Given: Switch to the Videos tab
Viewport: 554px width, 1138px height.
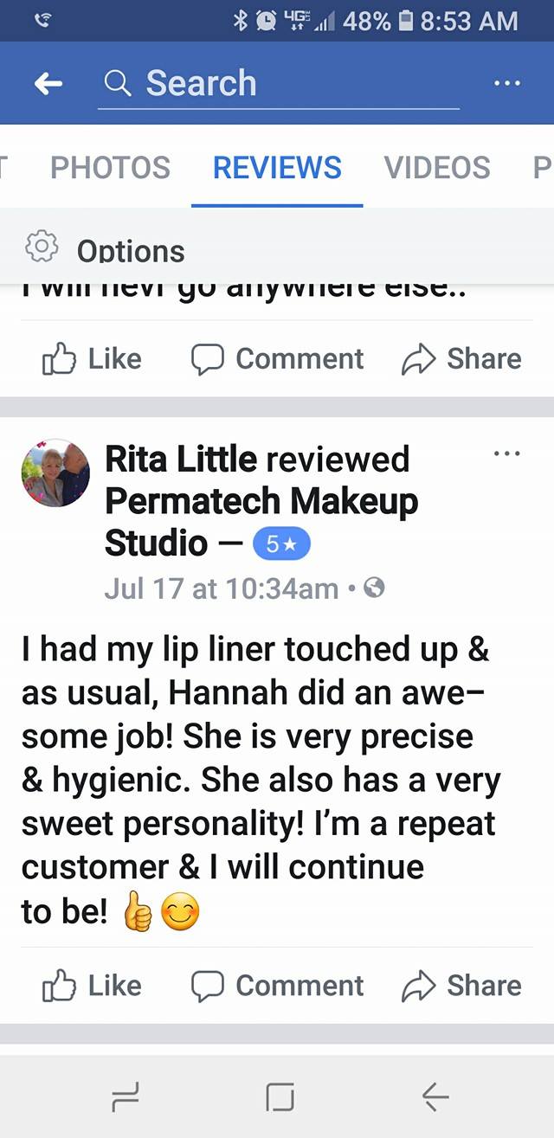Looking at the screenshot, I should pyautogui.click(x=436, y=167).
